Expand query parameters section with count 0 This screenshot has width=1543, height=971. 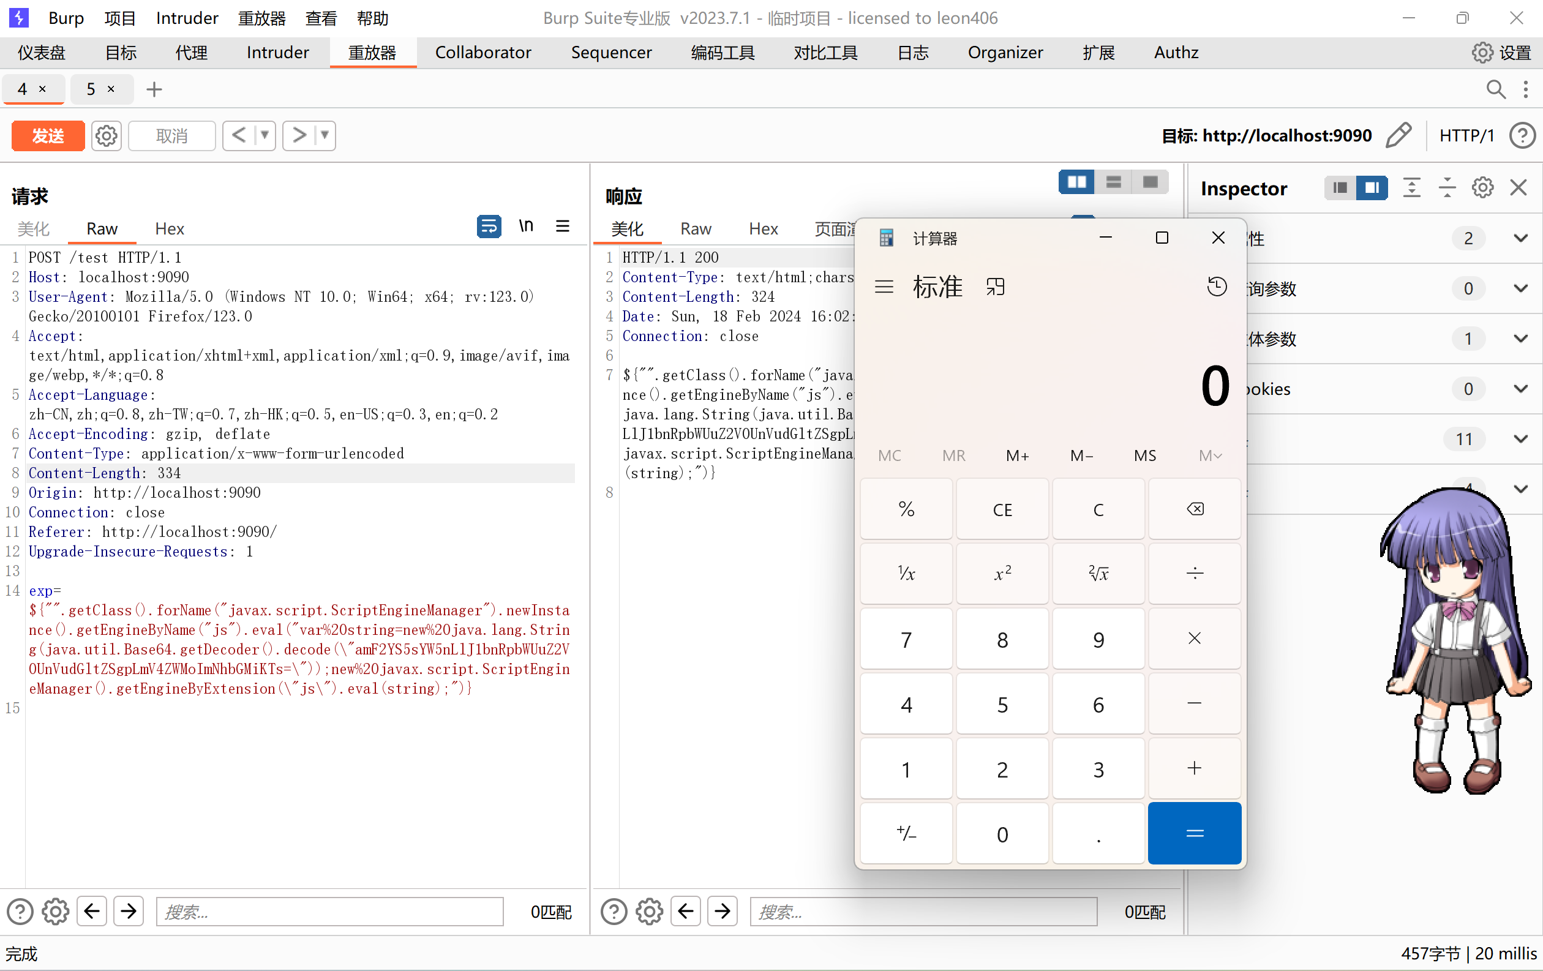click(1520, 288)
